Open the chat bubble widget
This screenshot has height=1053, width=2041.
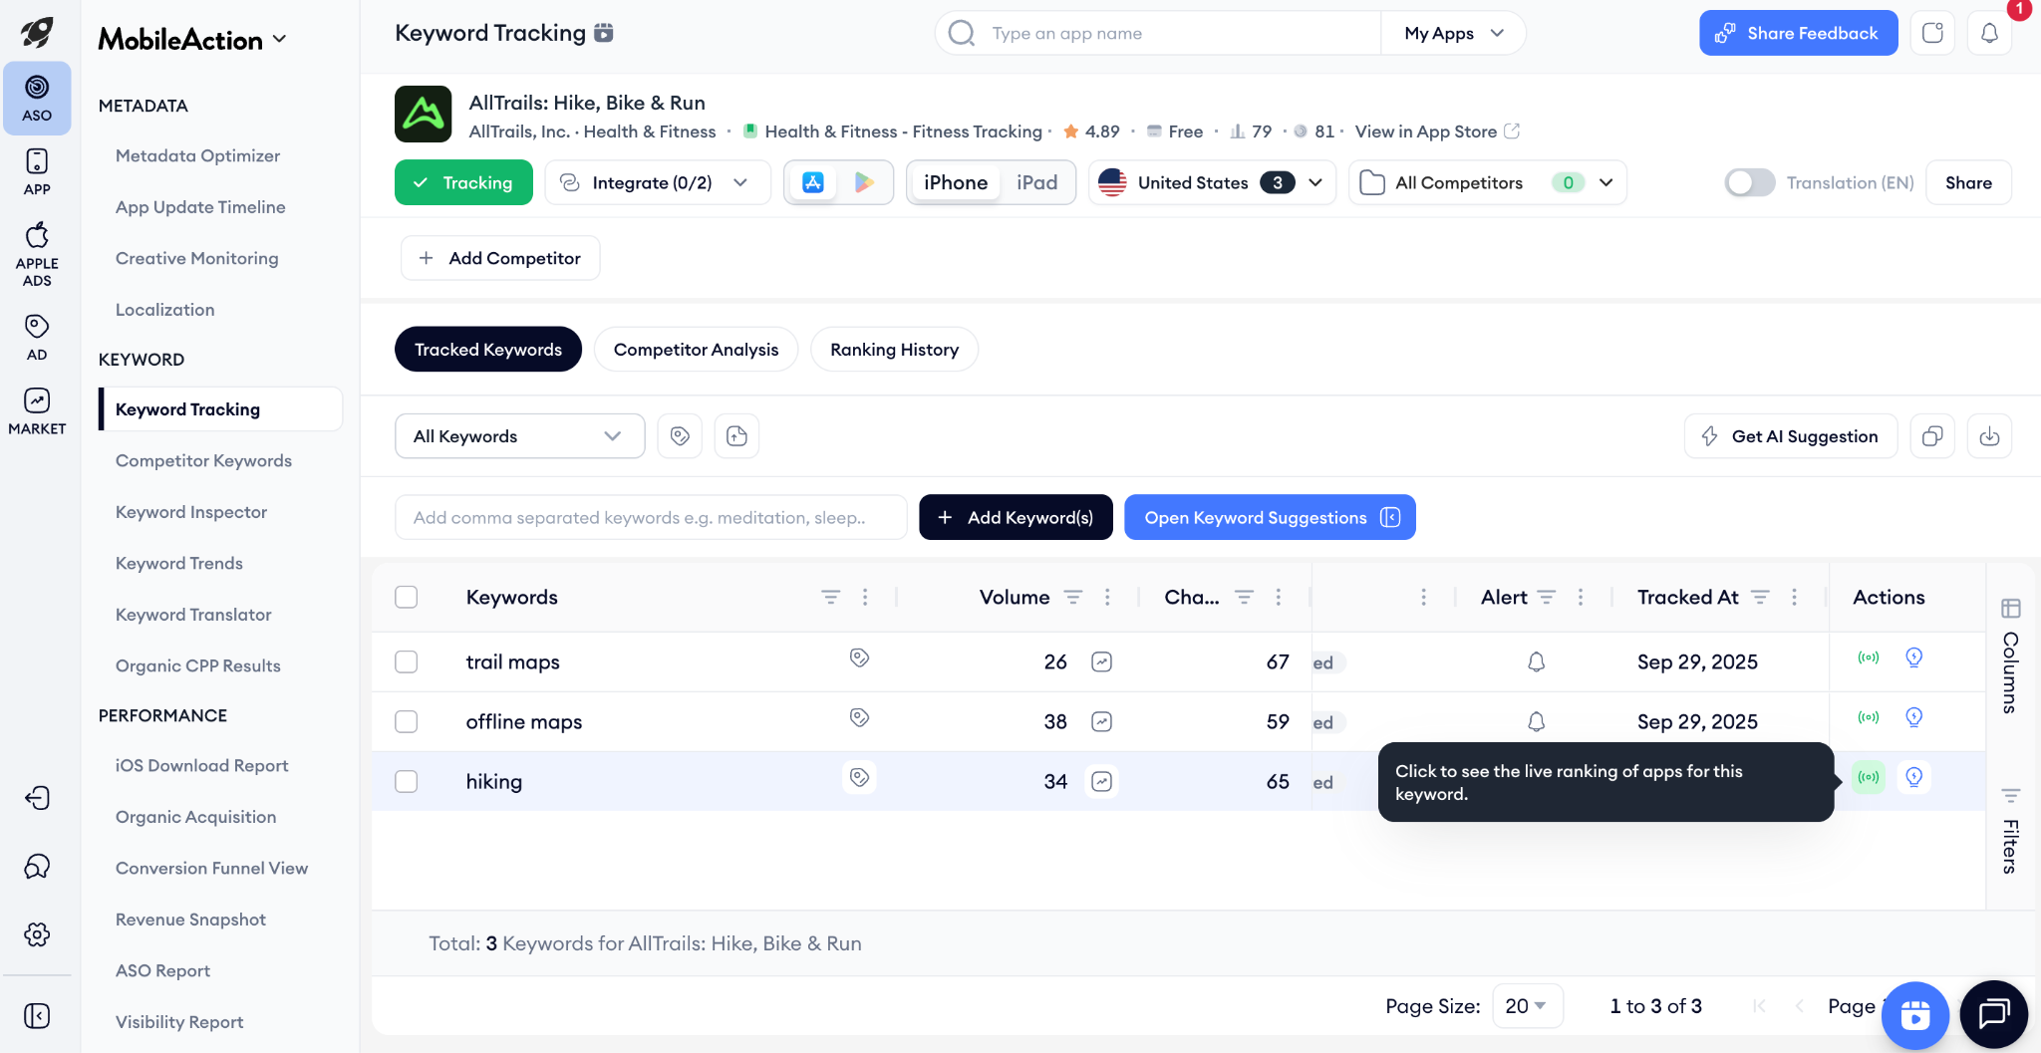[x=1993, y=1014]
